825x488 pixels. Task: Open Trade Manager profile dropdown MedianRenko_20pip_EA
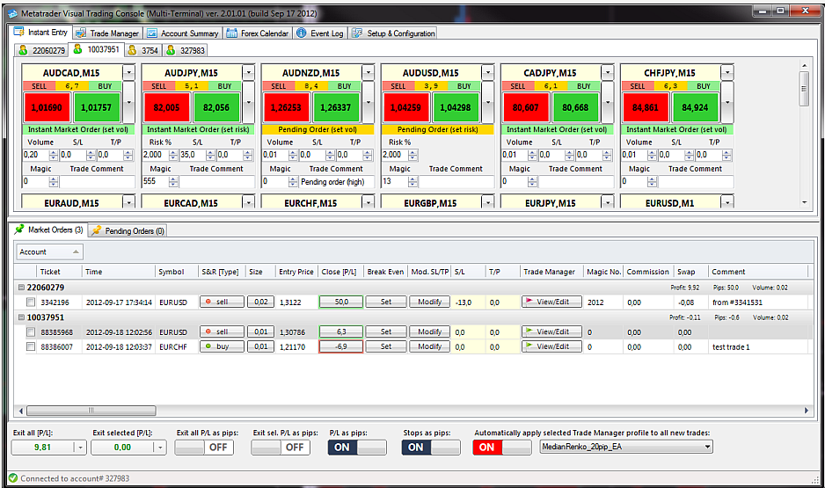(626, 447)
